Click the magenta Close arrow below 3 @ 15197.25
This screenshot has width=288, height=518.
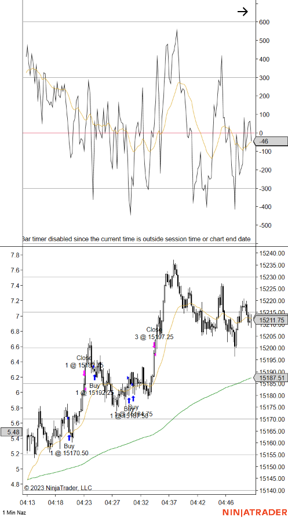coord(154,345)
